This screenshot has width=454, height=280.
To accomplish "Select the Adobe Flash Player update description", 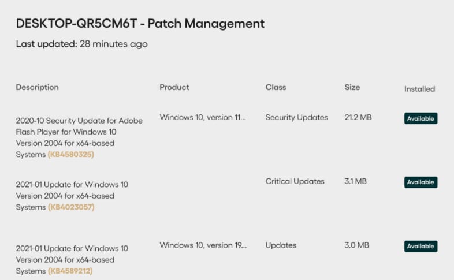I will click(79, 137).
